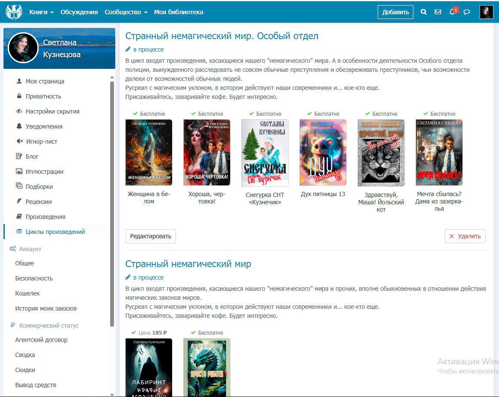Click the chat speech bubble icon
This screenshot has height=397, width=499.
coord(467,12)
